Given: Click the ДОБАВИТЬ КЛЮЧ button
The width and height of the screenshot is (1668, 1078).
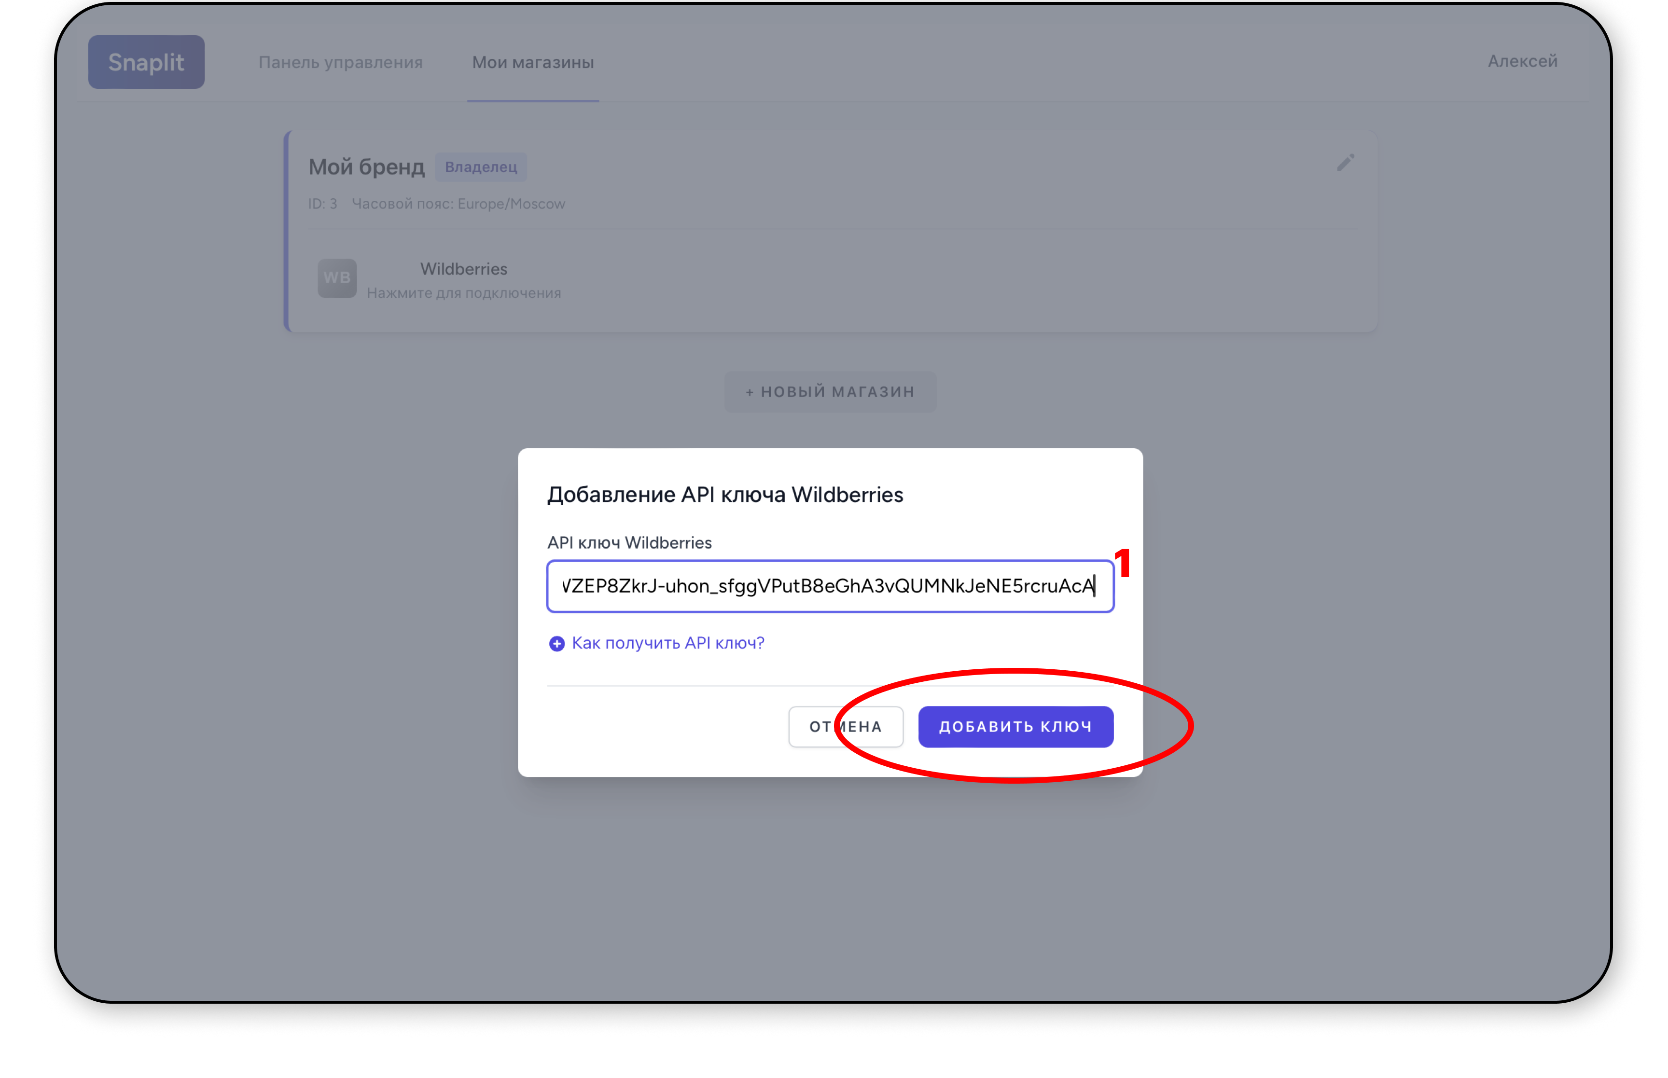Looking at the screenshot, I should (1015, 727).
